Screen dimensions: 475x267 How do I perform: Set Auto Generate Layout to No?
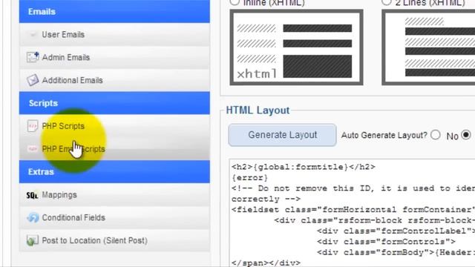coord(436,135)
